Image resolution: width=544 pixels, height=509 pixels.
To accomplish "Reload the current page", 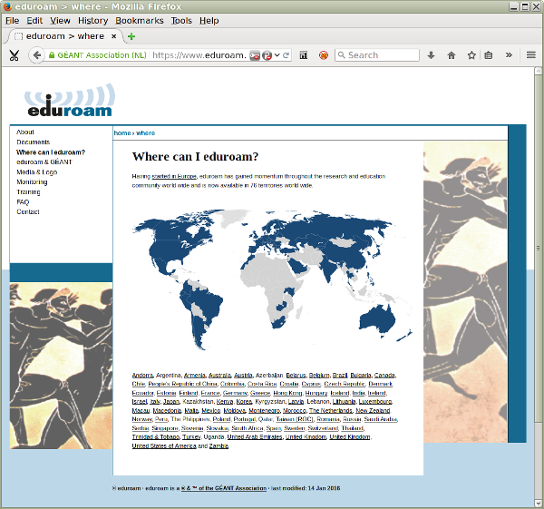I will click(286, 55).
